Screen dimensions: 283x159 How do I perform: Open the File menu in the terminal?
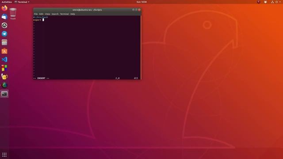pyautogui.click(x=36, y=14)
